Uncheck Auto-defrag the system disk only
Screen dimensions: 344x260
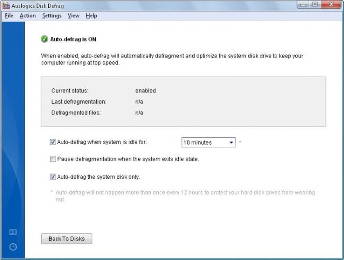pos(53,177)
